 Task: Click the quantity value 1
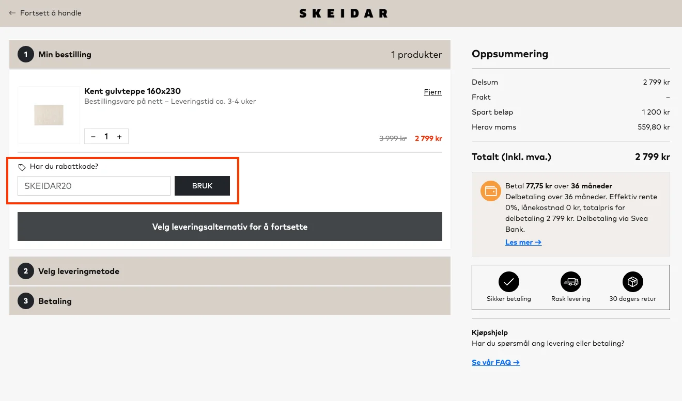tap(106, 136)
